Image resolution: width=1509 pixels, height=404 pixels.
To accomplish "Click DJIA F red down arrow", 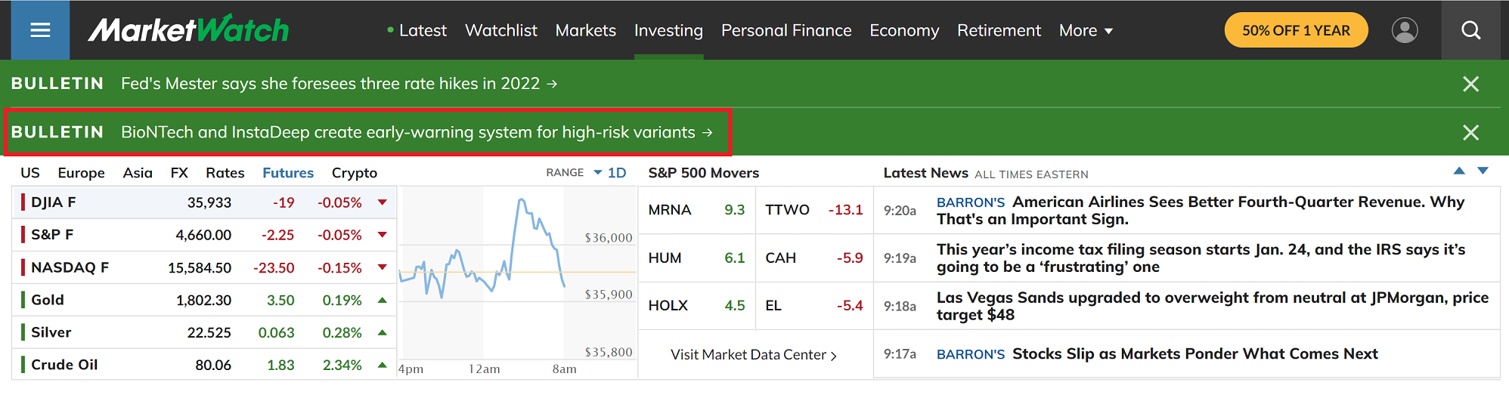I will point(383,202).
